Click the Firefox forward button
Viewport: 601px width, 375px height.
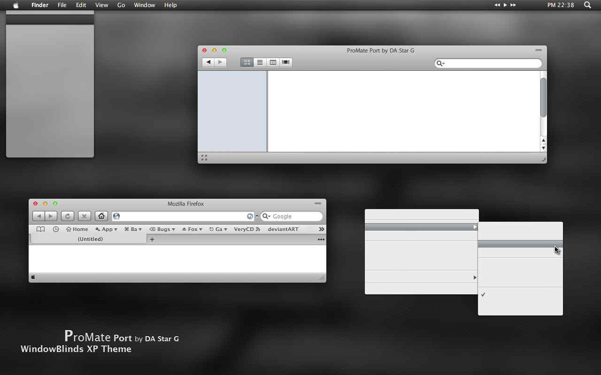point(51,216)
